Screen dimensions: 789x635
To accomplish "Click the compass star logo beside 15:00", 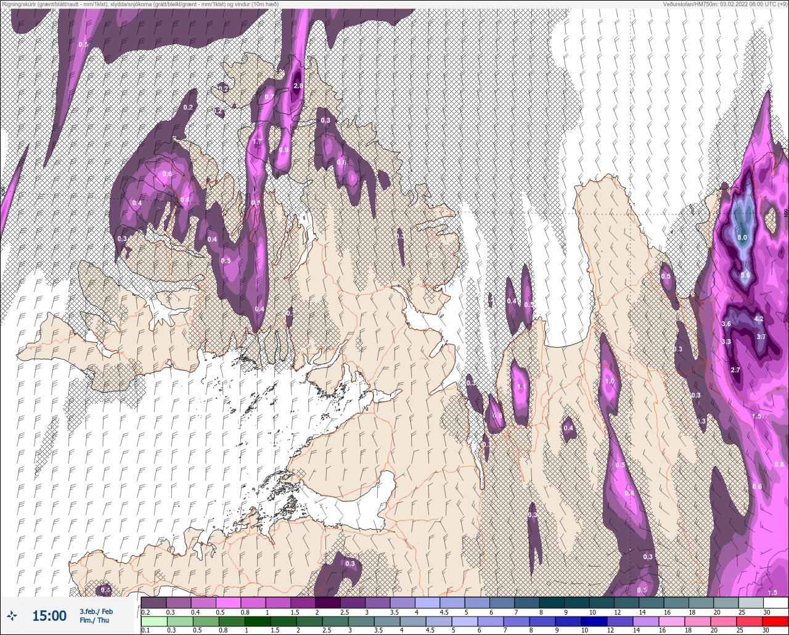I will [x=12, y=615].
